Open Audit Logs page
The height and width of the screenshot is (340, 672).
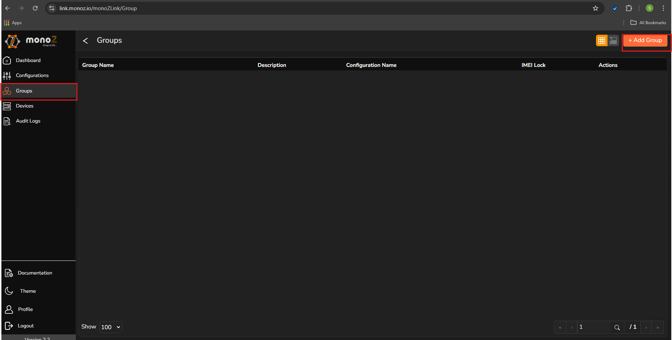coord(28,121)
